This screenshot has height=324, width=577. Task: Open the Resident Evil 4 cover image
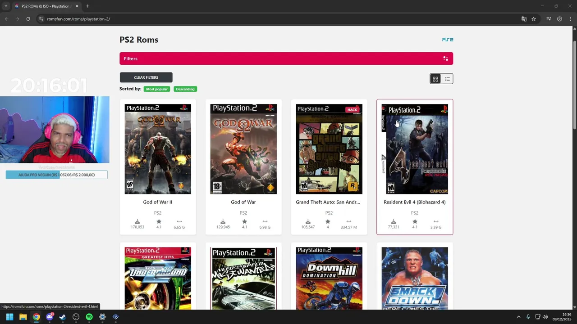tap(415, 149)
